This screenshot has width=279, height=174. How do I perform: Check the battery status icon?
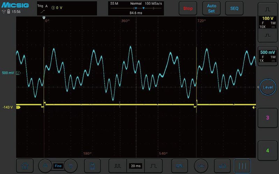tap(8, 11)
